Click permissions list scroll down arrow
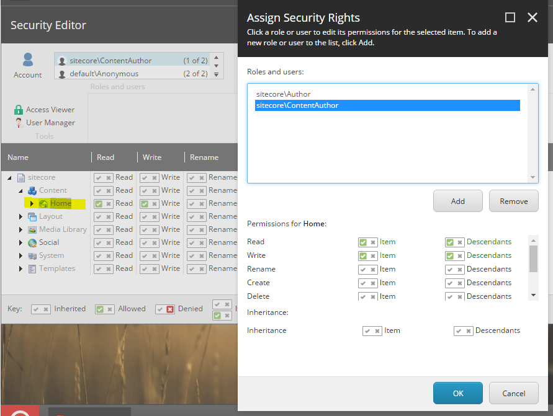Viewport: 553px width, 416px height. pyautogui.click(x=533, y=295)
